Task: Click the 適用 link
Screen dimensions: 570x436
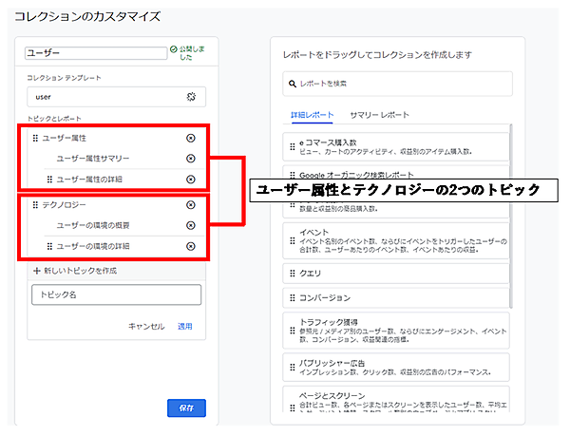Action: [184, 326]
